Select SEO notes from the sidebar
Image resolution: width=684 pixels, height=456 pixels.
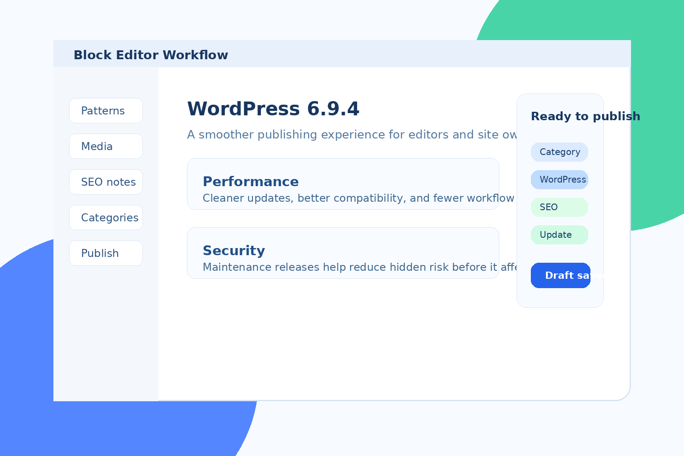pyautogui.click(x=106, y=182)
